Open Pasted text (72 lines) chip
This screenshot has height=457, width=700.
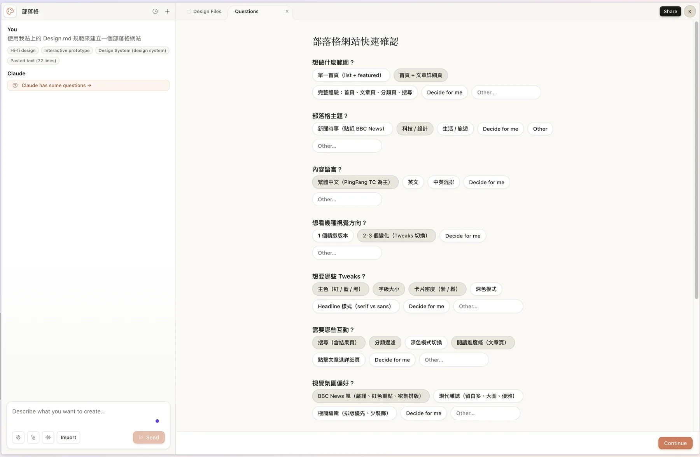(x=33, y=61)
